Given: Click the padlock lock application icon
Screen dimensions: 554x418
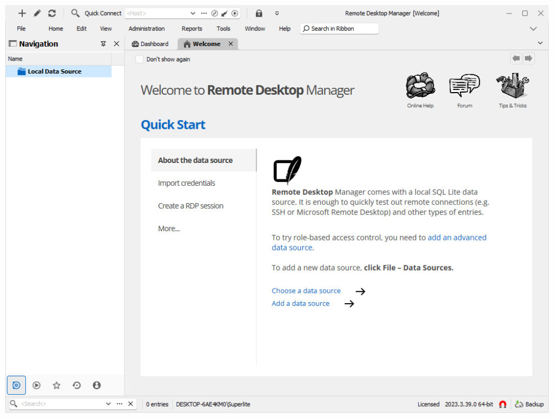Looking at the screenshot, I should 259,14.
